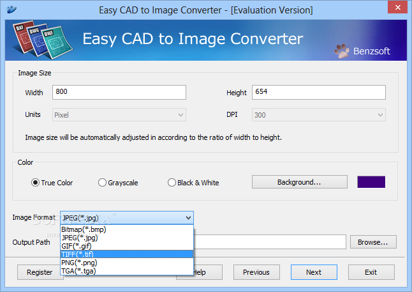Browse for an output folder

point(373,242)
